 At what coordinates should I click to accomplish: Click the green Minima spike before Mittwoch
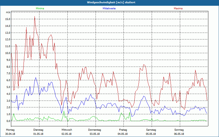coord(64,112)
